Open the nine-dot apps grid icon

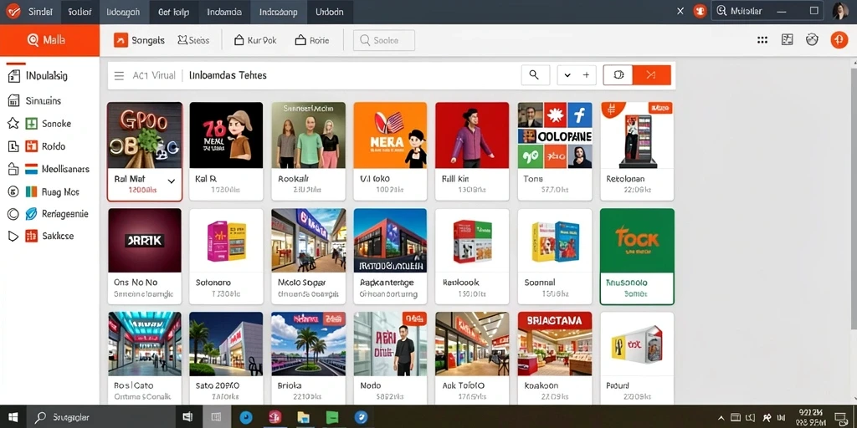[762, 40]
